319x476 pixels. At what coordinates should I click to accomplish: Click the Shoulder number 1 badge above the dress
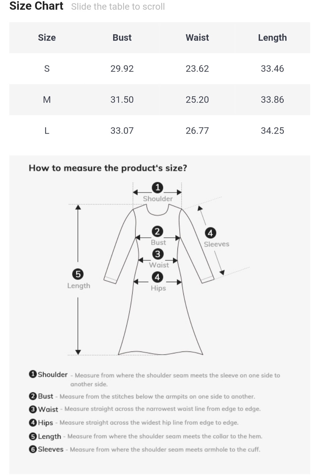click(x=157, y=188)
